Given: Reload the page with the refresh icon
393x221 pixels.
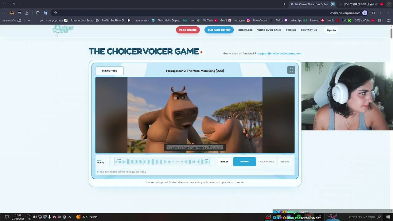Looking at the screenshot, I should pos(373,13).
